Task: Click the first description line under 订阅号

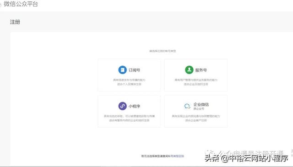Action: coord(129,80)
